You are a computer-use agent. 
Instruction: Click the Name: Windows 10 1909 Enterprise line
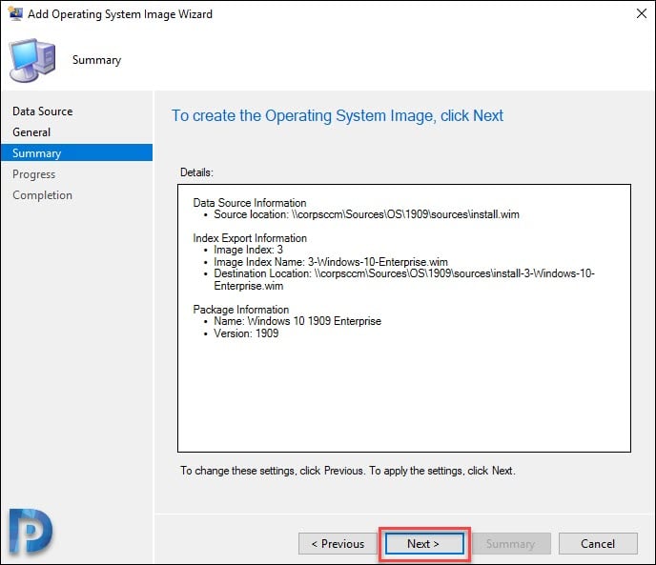(297, 321)
